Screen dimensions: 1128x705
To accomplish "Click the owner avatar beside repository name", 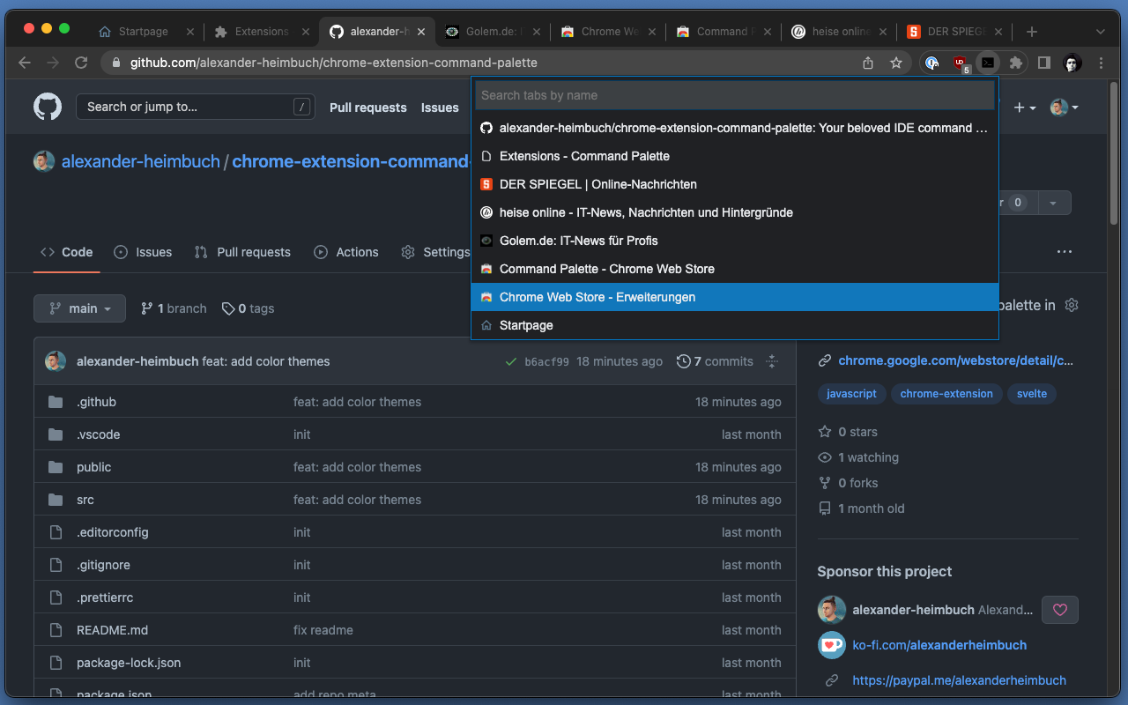I will [x=44, y=161].
